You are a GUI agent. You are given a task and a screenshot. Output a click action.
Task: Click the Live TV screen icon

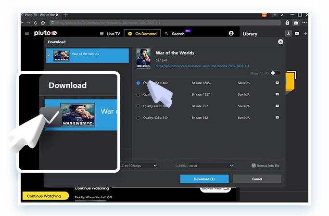point(102,34)
